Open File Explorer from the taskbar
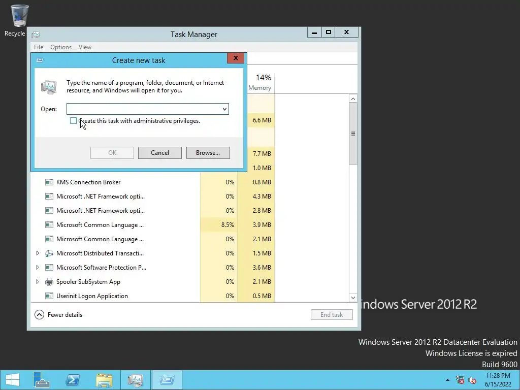Image resolution: width=520 pixels, height=390 pixels. point(104,380)
